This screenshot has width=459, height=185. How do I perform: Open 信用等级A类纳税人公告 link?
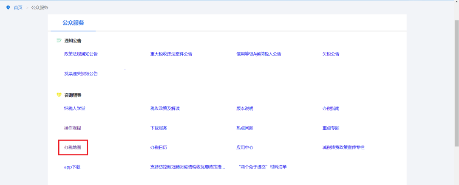259,54
